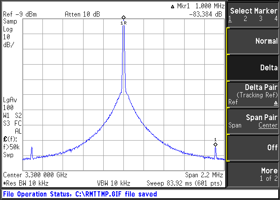Select marker 4 in Select Marker
This screenshot has height=200, width=280.
[x=276, y=18]
